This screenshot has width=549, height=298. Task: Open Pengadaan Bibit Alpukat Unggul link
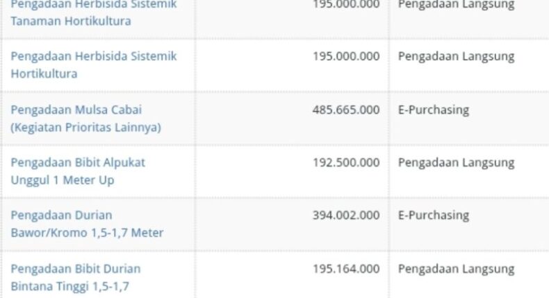78,171
